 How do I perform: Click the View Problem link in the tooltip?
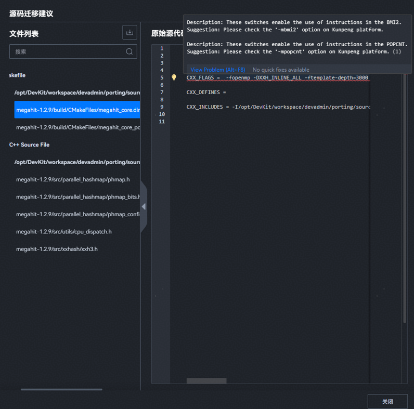point(217,70)
